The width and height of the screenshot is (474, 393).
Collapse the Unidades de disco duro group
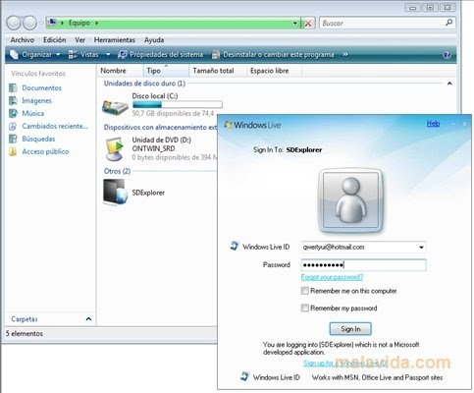(449, 84)
